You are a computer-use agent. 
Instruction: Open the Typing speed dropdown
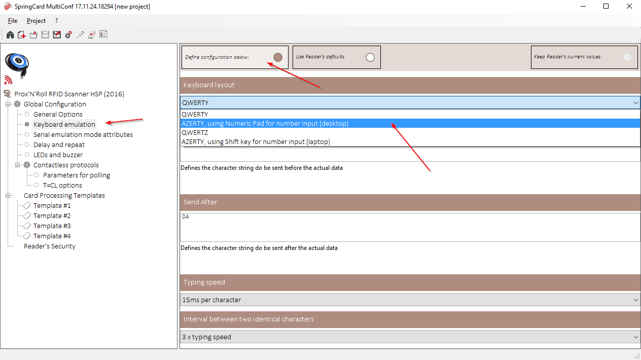point(635,300)
